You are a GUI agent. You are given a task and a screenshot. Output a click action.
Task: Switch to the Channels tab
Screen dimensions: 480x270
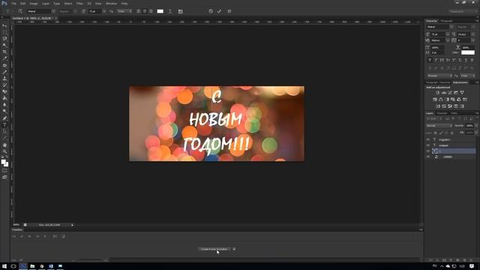tap(442, 113)
